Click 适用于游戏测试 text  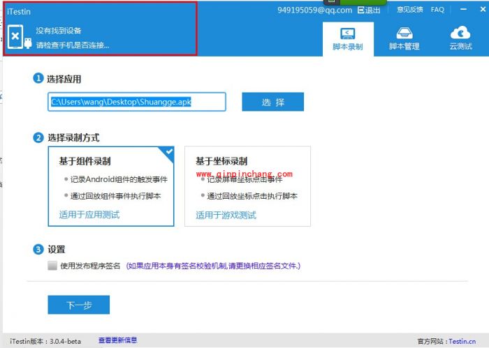tap(226, 215)
